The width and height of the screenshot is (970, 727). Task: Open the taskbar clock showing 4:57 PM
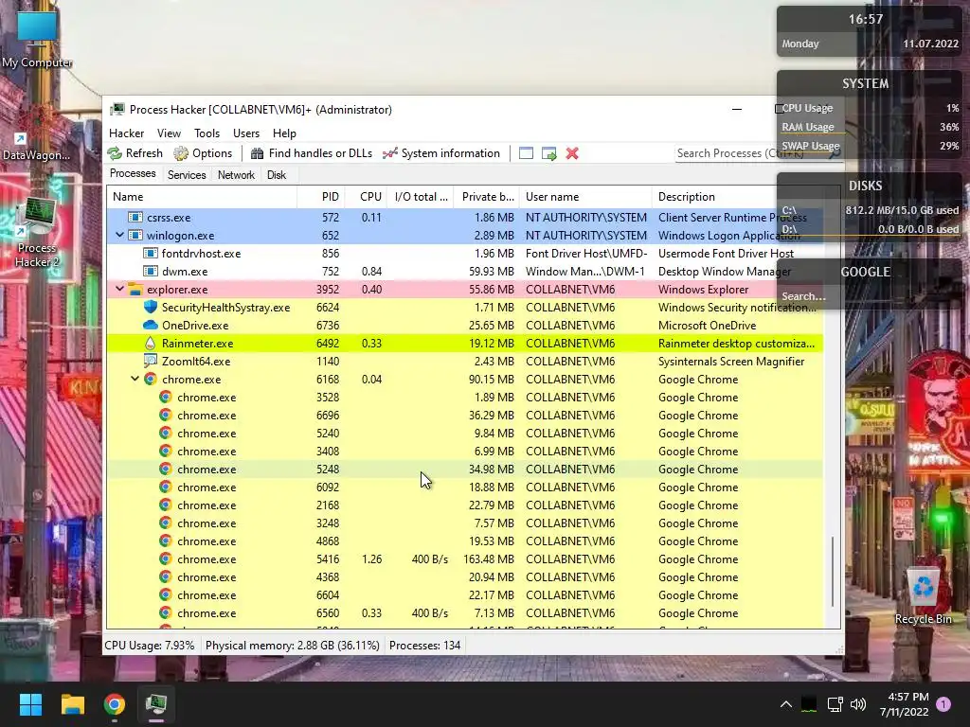click(x=905, y=704)
